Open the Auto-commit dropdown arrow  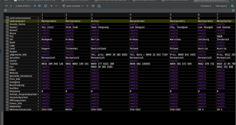(82, 6)
